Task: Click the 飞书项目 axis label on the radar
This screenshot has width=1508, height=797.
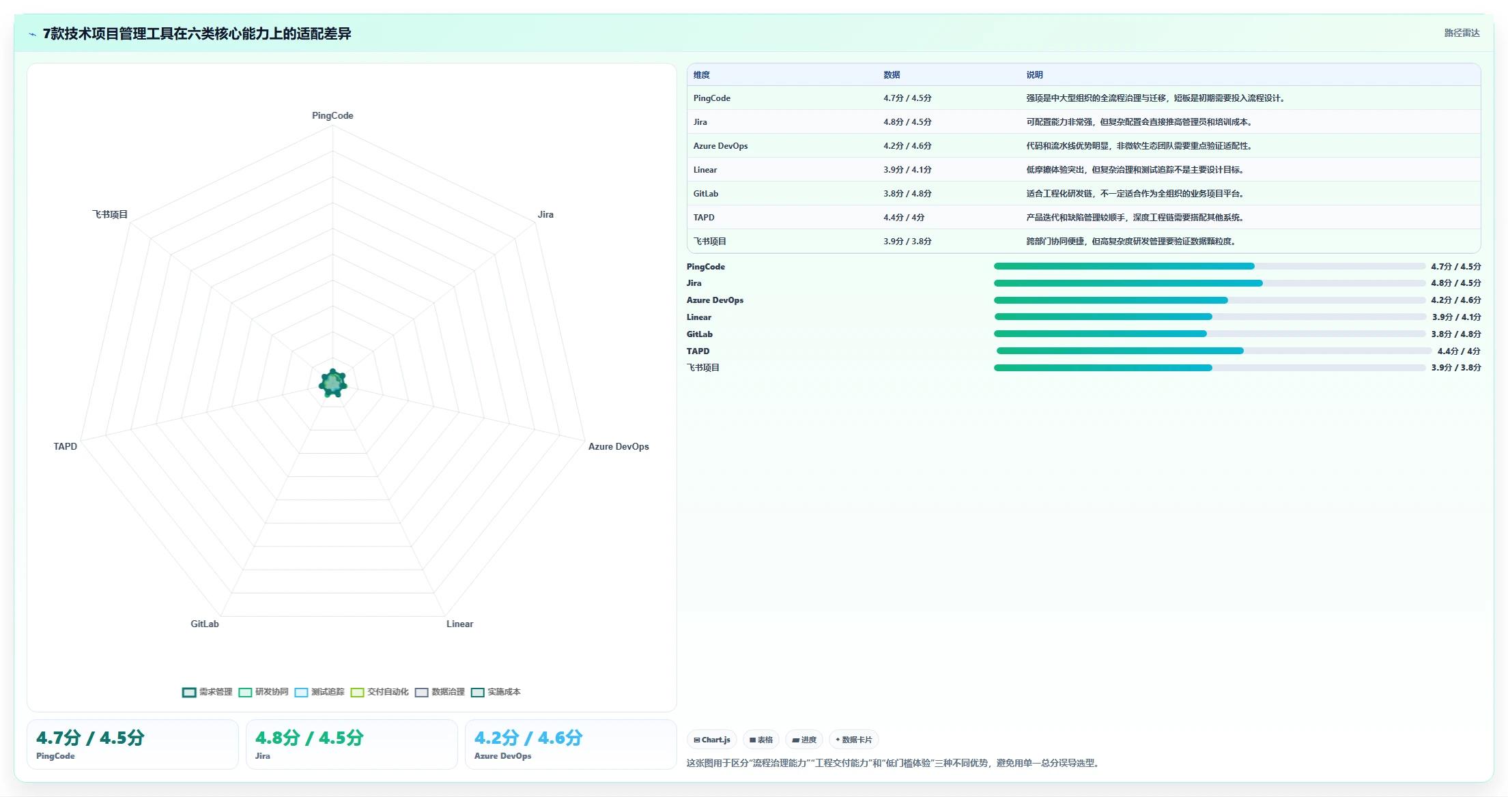Action: (x=110, y=214)
